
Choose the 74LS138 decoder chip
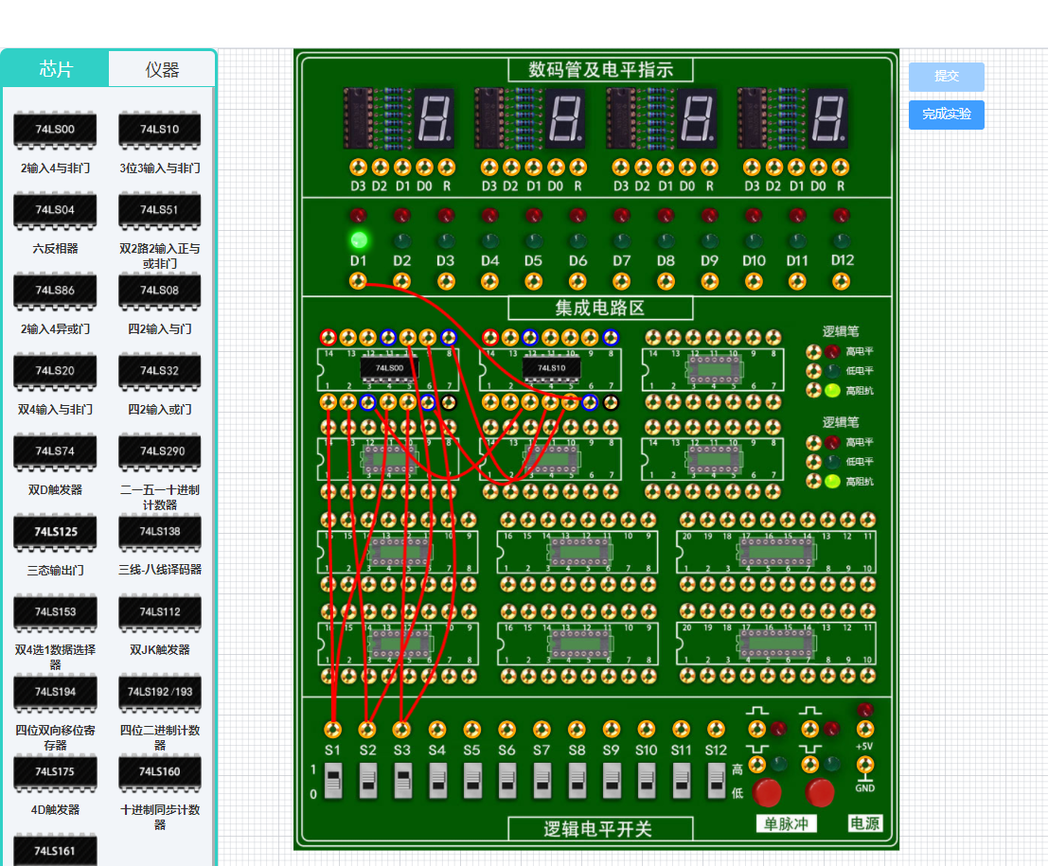160,532
